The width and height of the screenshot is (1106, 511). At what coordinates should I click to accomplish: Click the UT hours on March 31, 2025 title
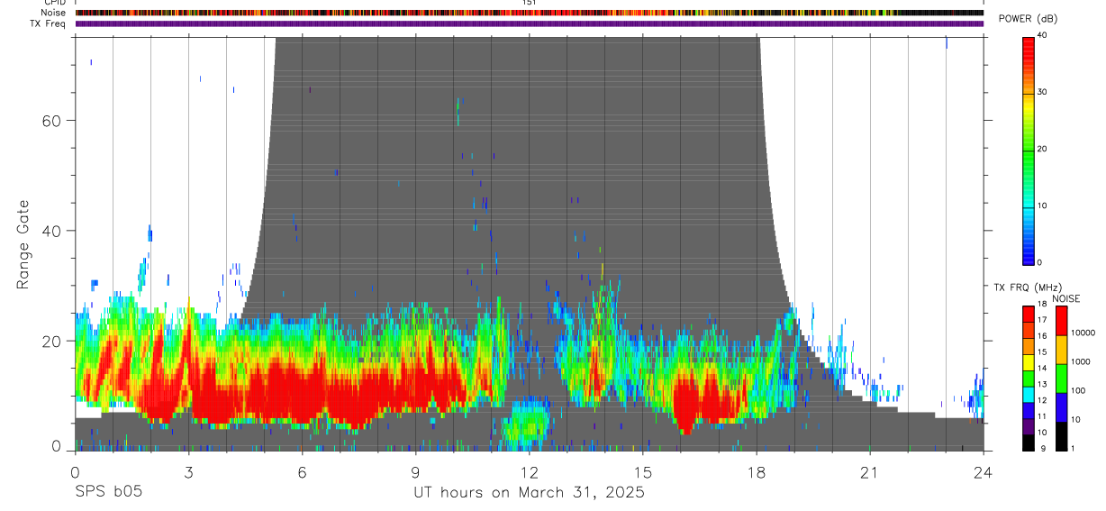tap(529, 493)
